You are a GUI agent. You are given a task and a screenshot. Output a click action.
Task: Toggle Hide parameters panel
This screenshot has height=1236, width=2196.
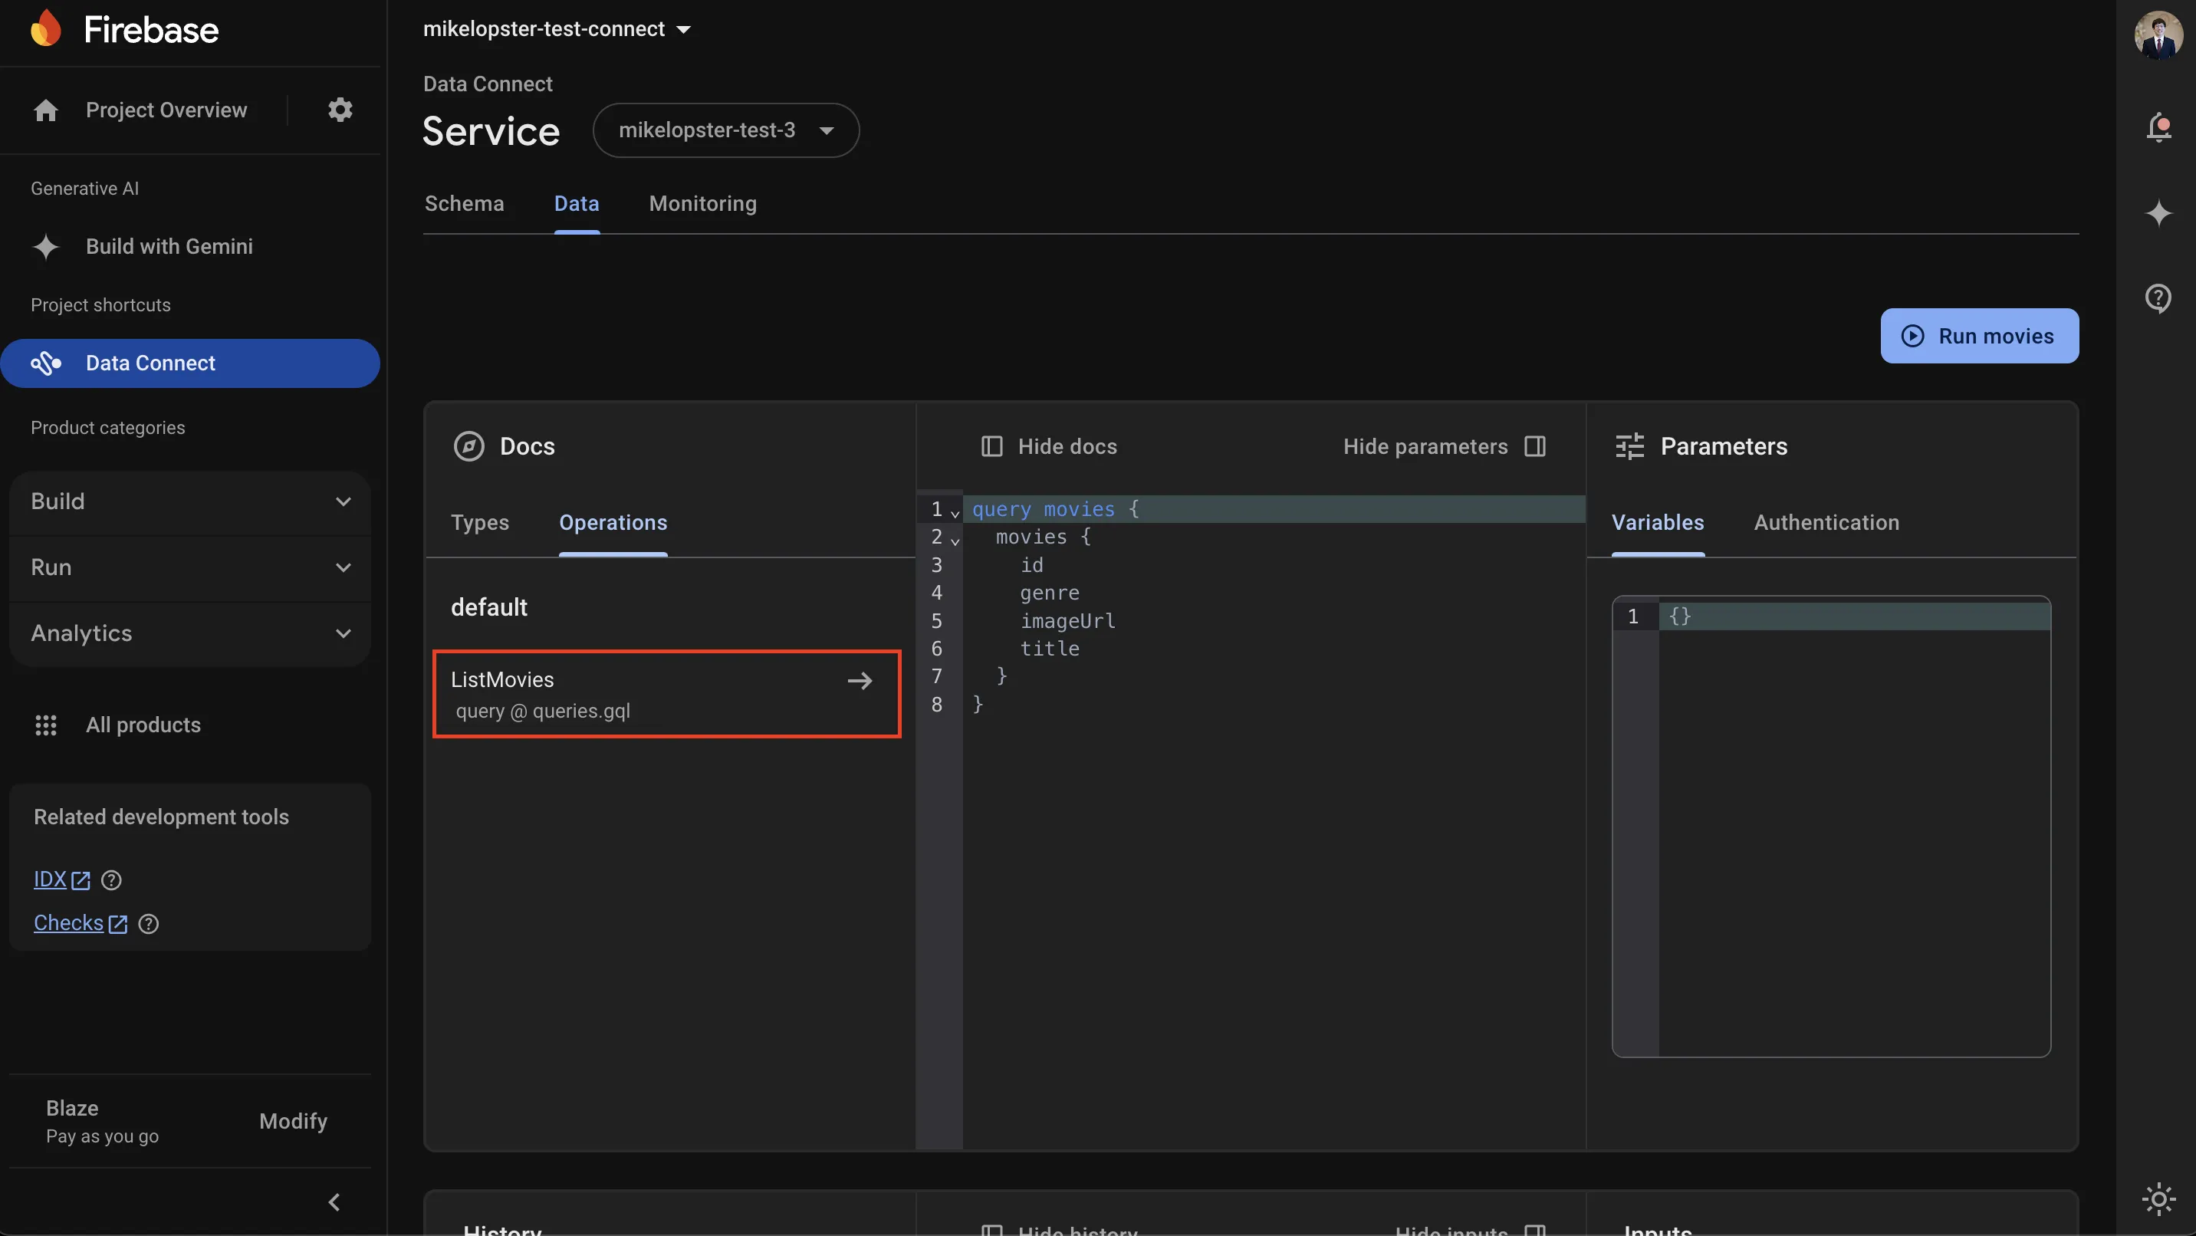[x=1445, y=445]
